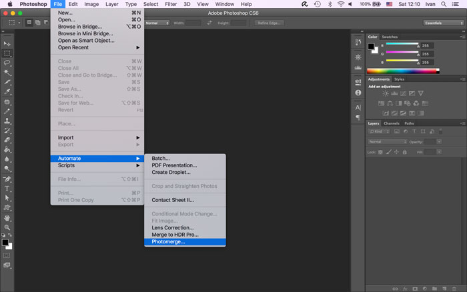Select the Path Selection tool
The width and height of the screenshot is (467, 292).
(7, 198)
